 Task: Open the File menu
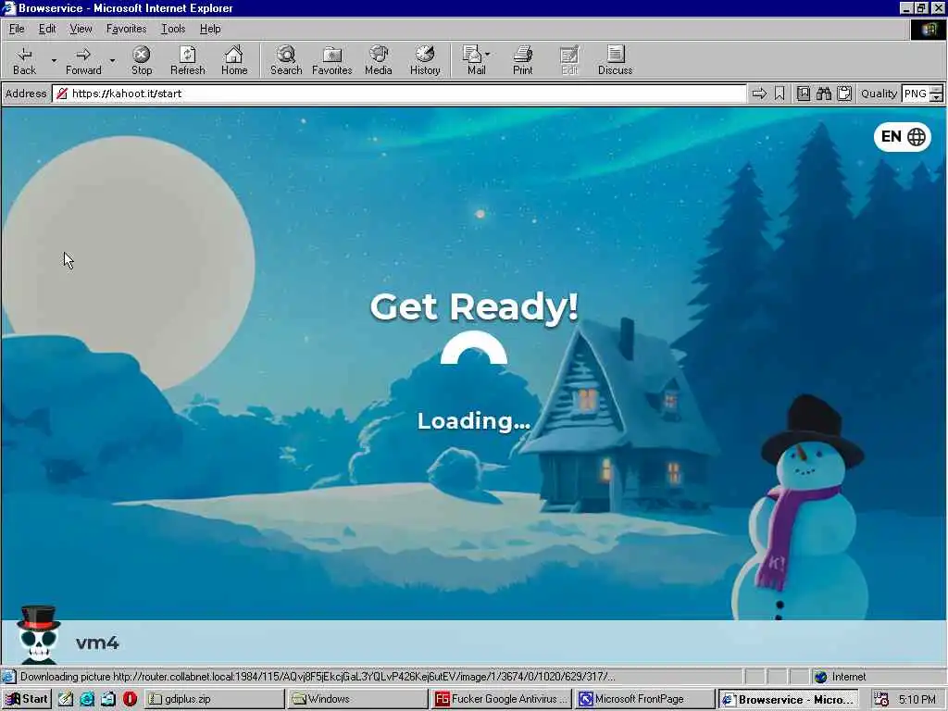tap(17, 29)
